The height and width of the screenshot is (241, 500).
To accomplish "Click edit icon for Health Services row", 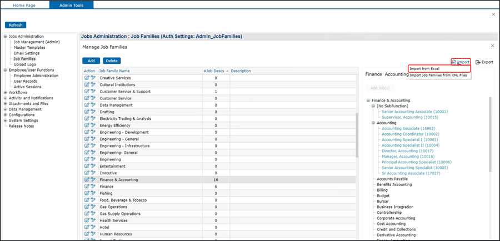I will [87, 220].
